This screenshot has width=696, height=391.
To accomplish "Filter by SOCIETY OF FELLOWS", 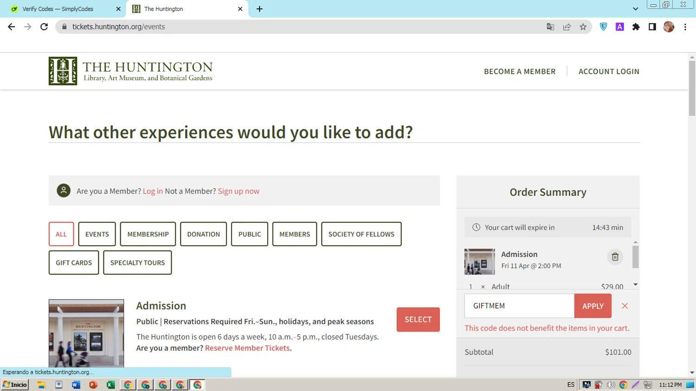I will [x=361, y=234].
